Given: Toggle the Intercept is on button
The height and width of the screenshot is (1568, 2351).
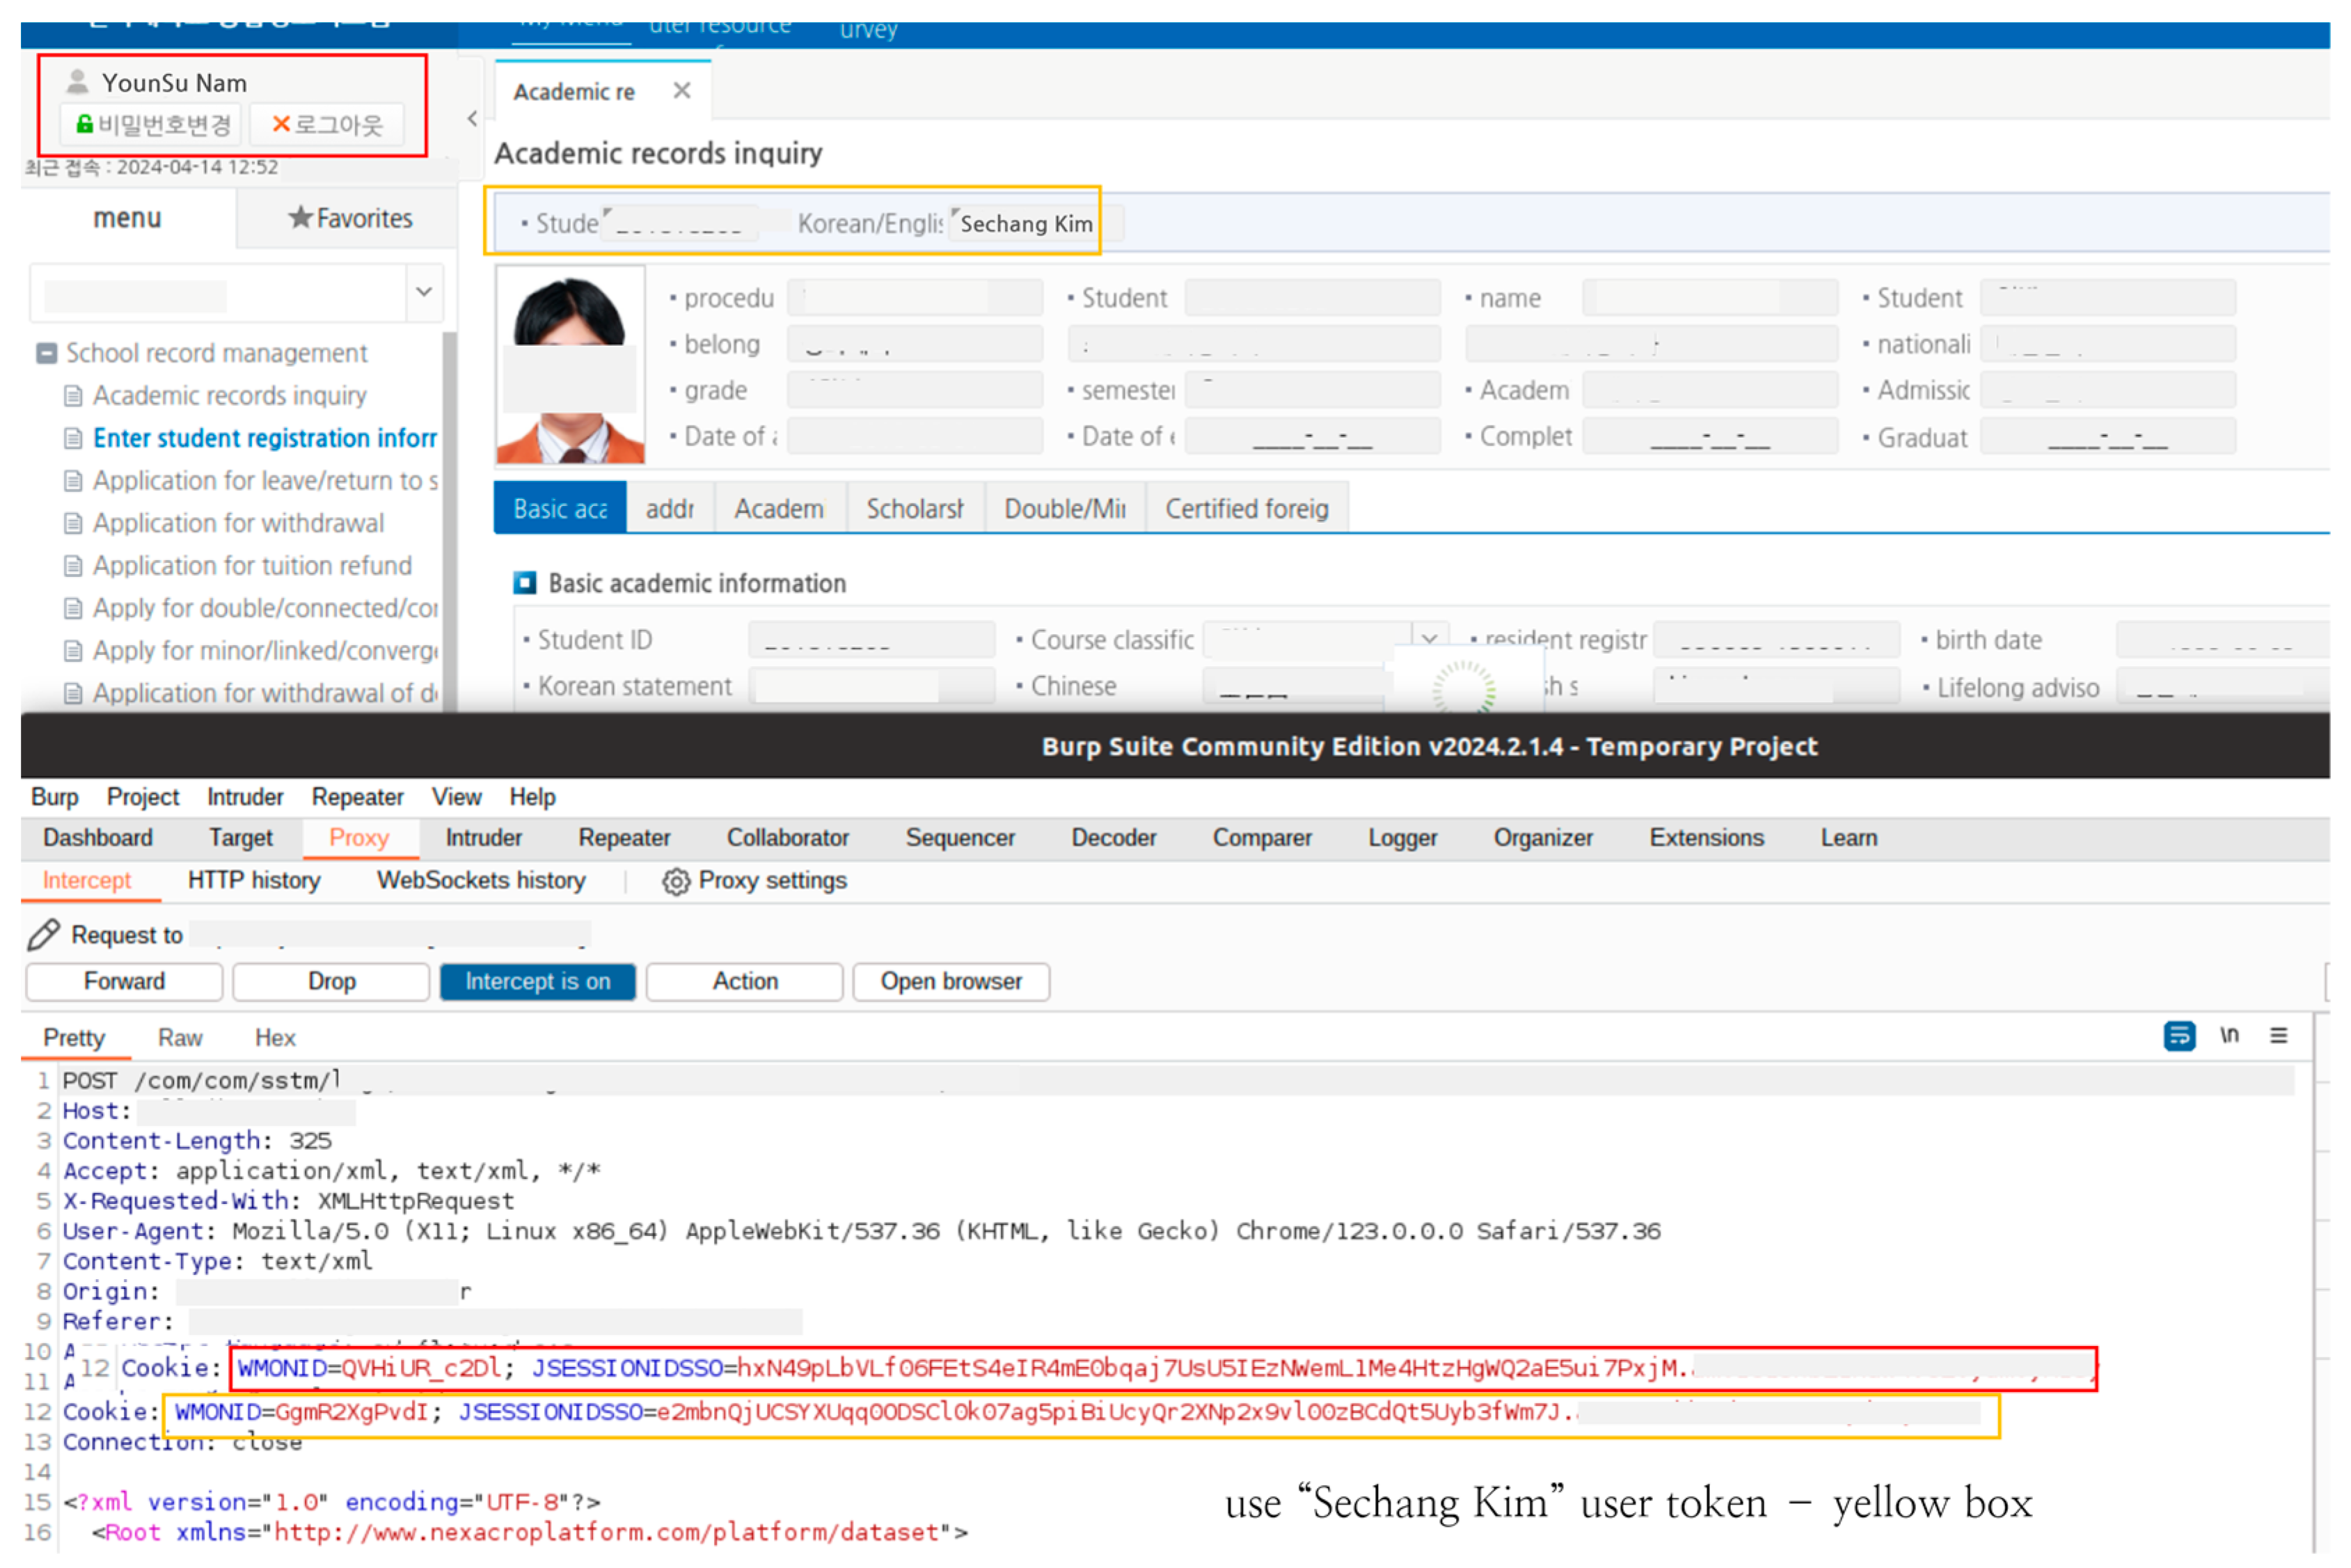Looking at the screenshot, I should point(538,981).
